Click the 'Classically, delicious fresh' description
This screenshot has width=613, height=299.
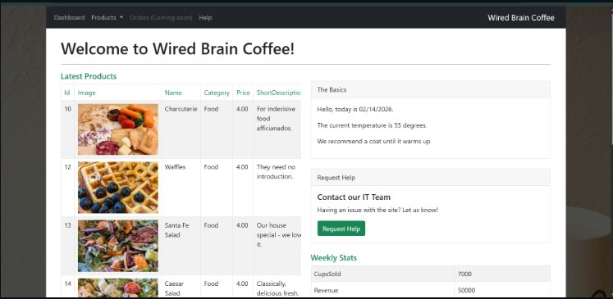[278, 288]
